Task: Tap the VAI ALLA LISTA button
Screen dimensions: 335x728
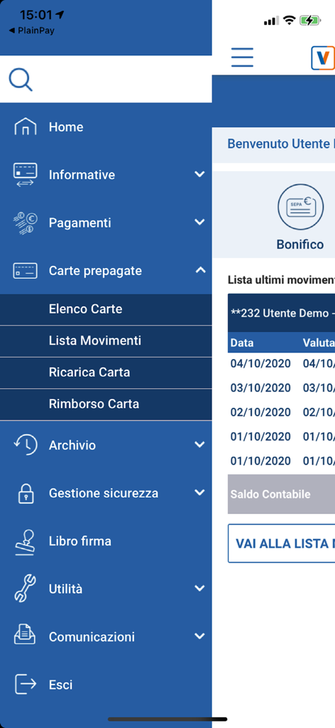Action: [x=281, y=543]
